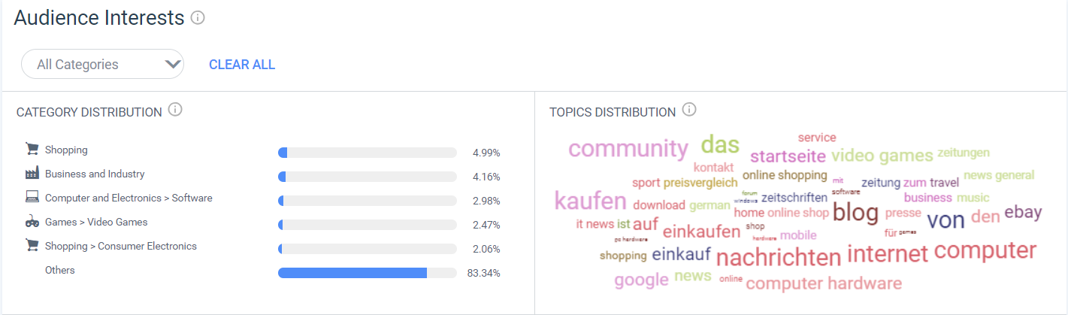
Task: Click the chevron arrow in All Categories
Action: tap(172, 64)
